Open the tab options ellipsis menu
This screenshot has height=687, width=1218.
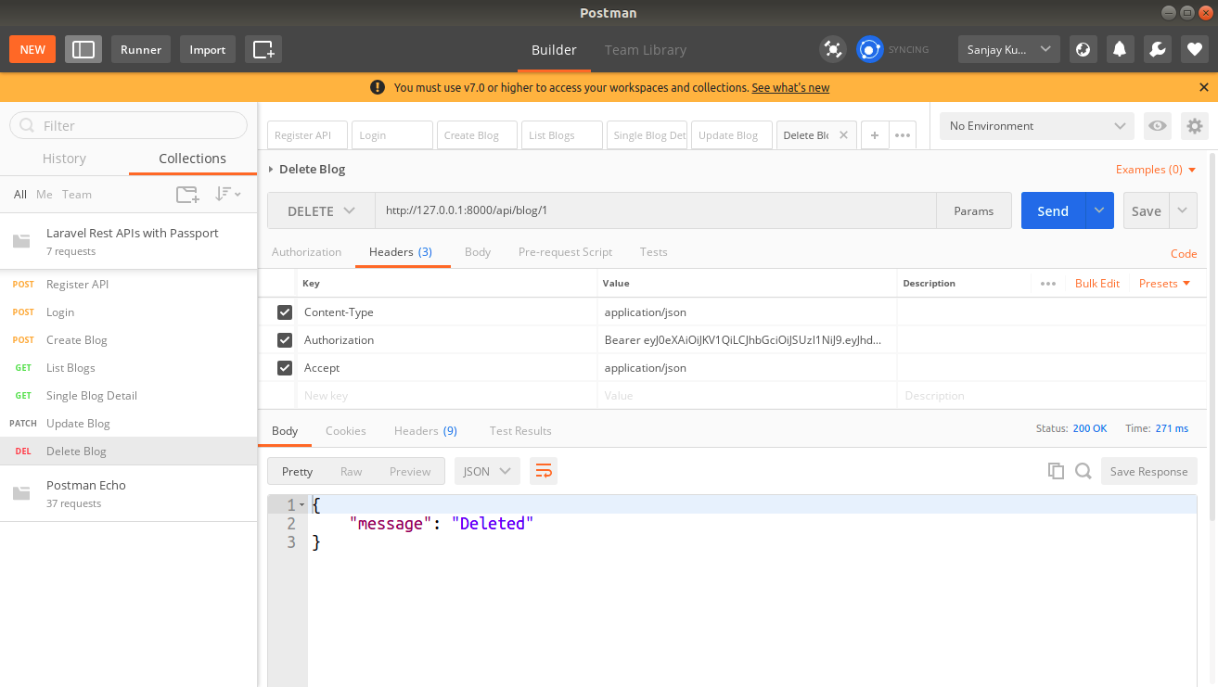coord(902,135)
